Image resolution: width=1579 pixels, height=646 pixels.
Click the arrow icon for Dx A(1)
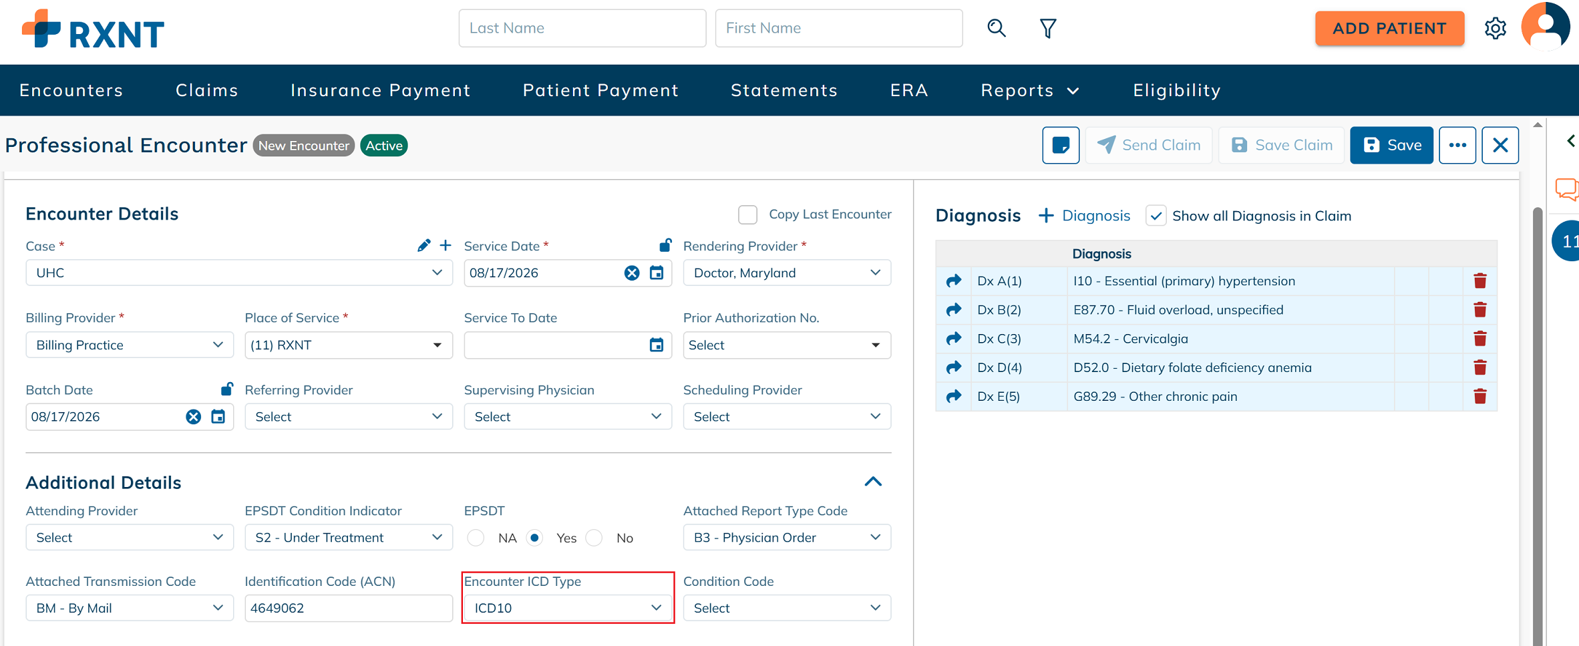coord(953,281)
